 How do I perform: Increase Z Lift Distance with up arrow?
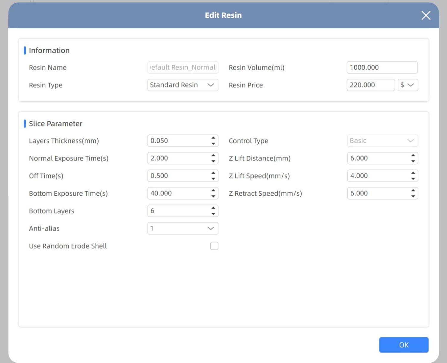coord(413,155)
